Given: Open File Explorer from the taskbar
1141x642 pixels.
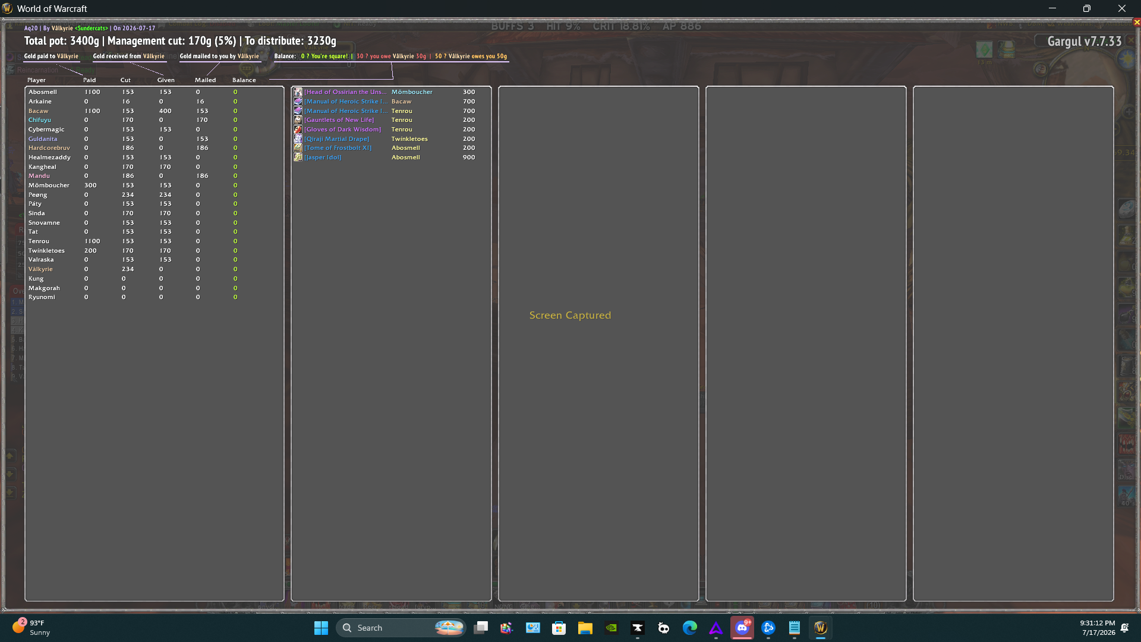Looking at the screenshot, I should pos(585,628).
